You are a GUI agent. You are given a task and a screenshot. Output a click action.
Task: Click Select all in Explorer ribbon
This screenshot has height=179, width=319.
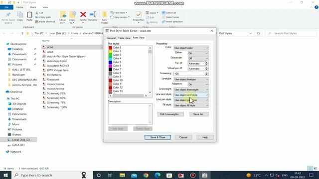(x=169, y=12)
